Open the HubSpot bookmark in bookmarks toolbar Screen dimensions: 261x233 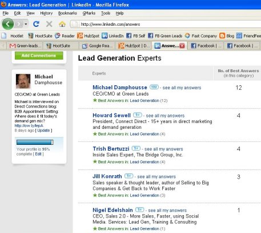(88, 35)
